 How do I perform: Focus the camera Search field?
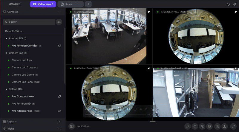pos(29,22)
